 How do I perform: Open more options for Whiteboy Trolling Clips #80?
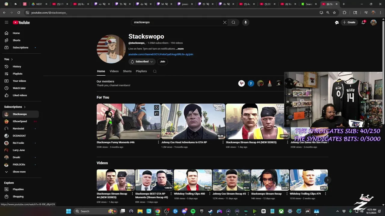click(210, 194)
